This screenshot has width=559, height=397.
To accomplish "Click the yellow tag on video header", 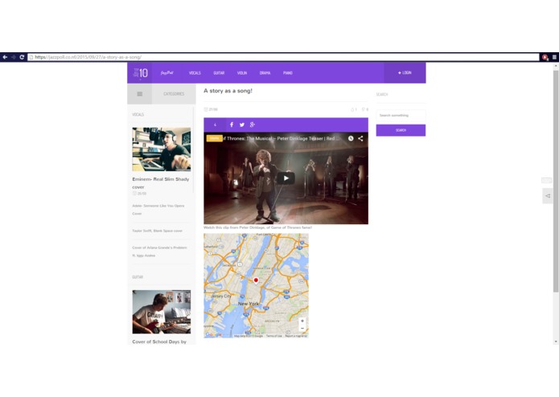I will tap(214, 138).
